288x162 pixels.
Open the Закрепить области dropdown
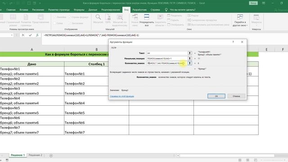pyautogui.click(x=160, y=20)
